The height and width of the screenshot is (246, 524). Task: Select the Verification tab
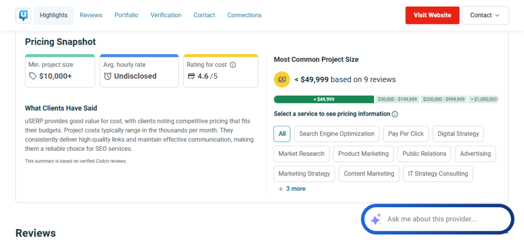[x=166, y=15]
